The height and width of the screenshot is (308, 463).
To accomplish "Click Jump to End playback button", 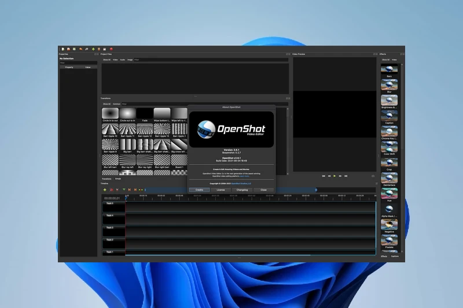I will (x=346, y=176).
